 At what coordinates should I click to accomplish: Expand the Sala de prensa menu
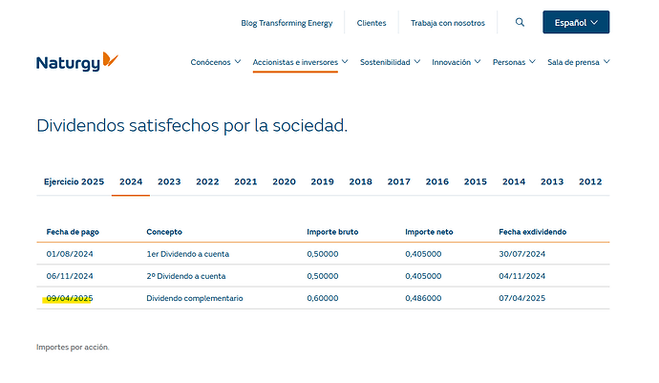pyautogui.click(x=579, y=62)
